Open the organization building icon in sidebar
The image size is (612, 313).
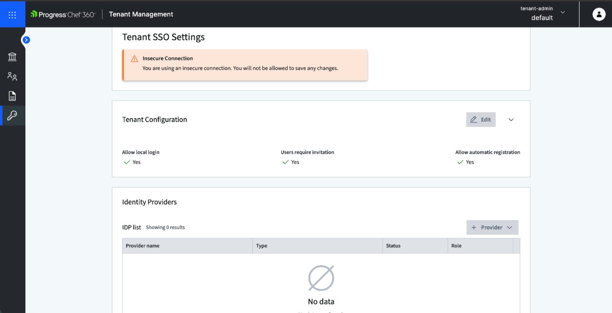(x=12, y=56)
